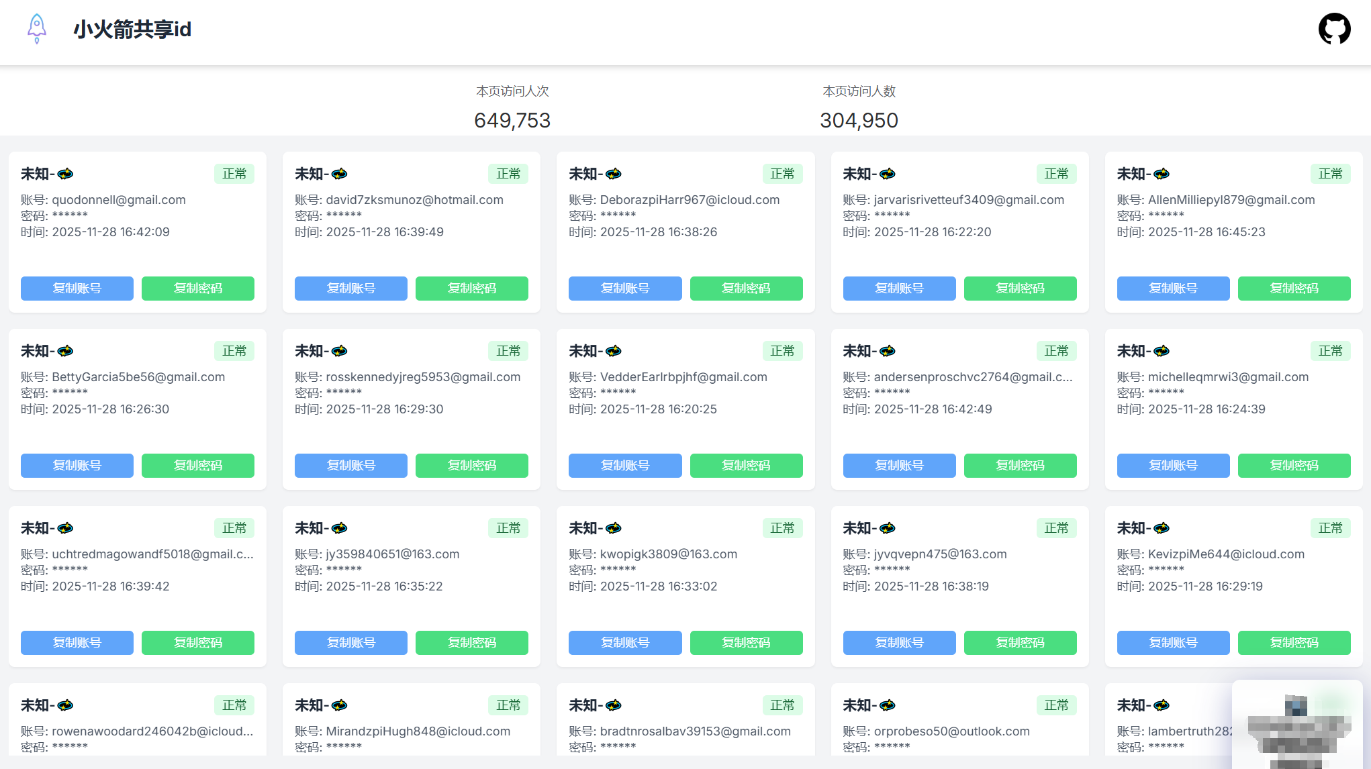The height and width of the screenshot is (769, 1371).
Task: Click the 小火箭共享id site title
Action: (132, 30)
